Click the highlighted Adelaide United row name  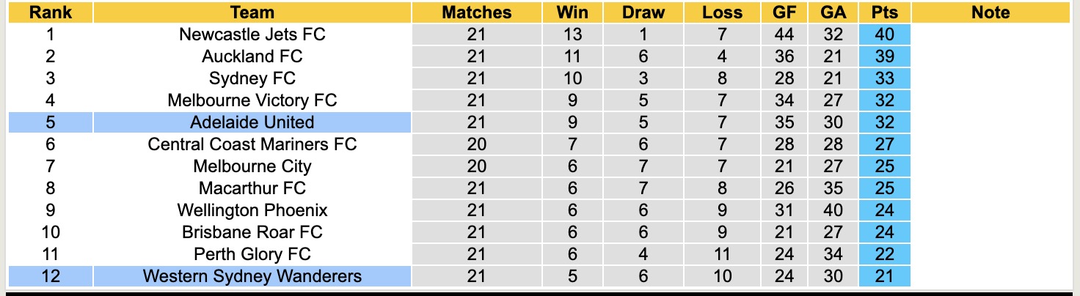(252, 122)
